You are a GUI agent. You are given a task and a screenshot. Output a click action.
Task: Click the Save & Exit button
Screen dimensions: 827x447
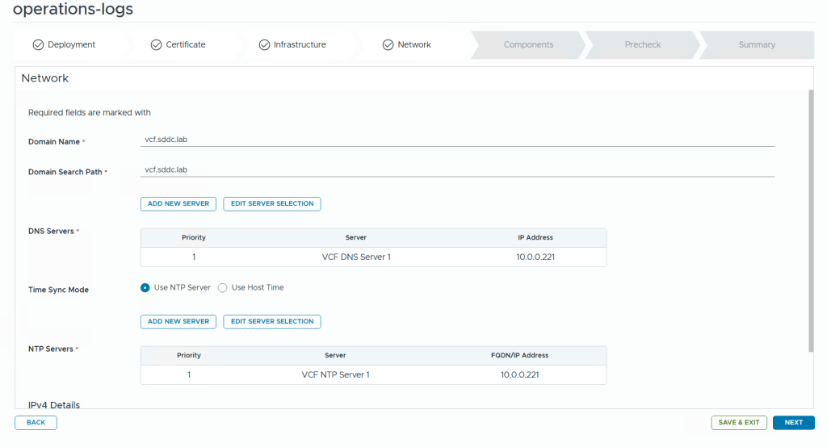738,423
